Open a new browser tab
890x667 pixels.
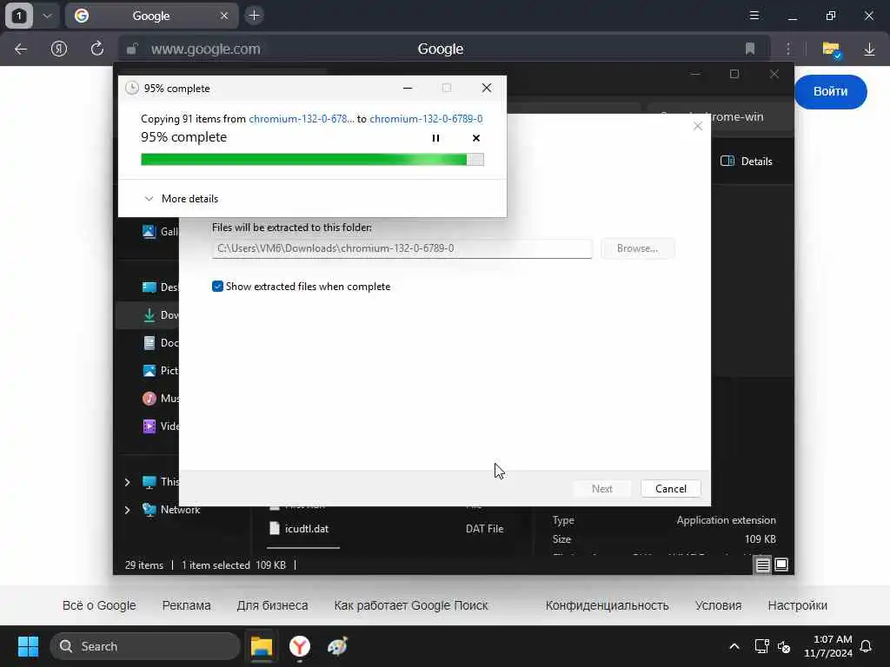(254, 16)
